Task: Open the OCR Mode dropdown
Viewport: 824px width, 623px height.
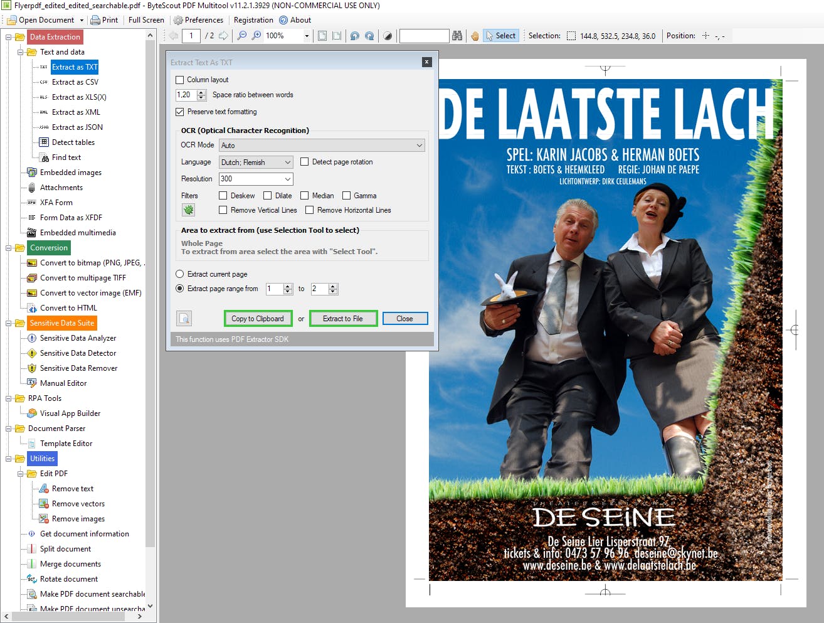Action: (322, 146)
